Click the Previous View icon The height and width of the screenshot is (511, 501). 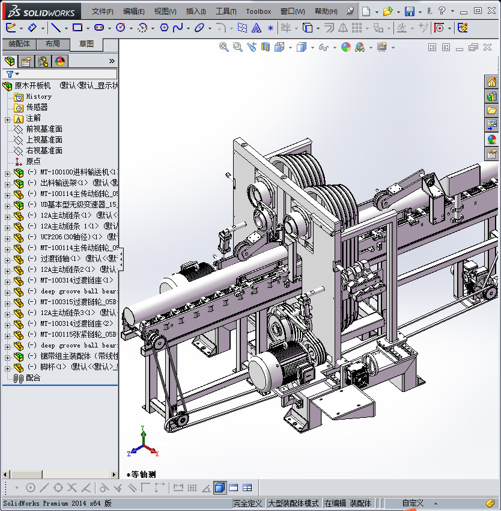(252, 47)
